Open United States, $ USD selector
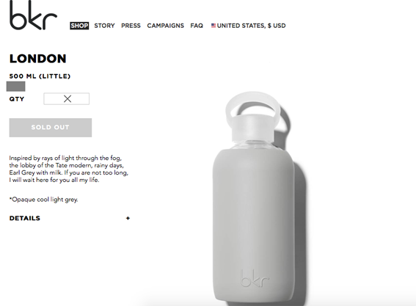The width and height of the screenshot is (416, 306). [x=248, y=26]
